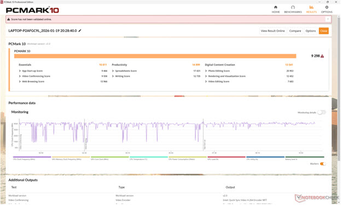
Task: Select the Productivity score 14 899
Action: (196, 65)
